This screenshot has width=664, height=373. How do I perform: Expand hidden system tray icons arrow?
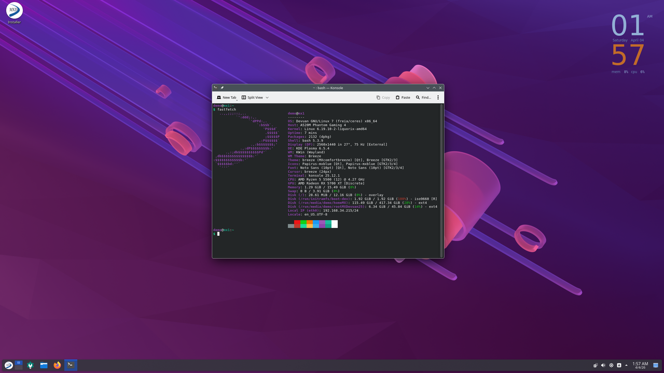click(x=626, y=365)
